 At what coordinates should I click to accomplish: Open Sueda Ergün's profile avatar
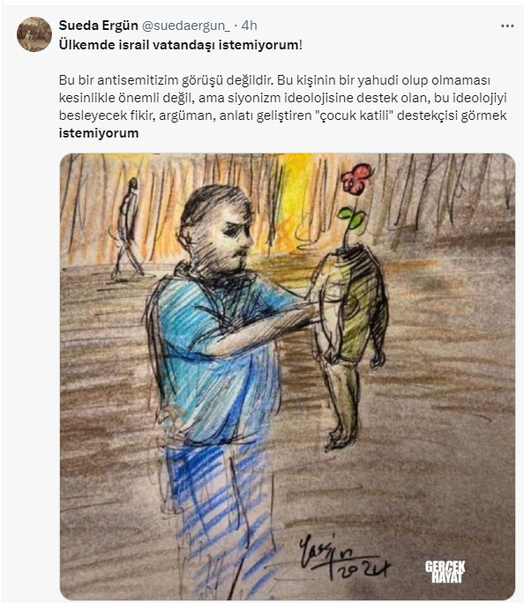click(x=34, y=34)
